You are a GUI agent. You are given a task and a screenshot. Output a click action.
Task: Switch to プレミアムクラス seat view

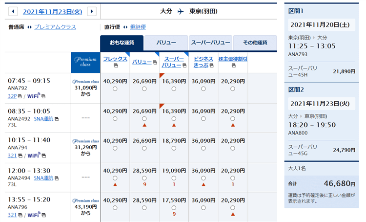tap(55, 27)
